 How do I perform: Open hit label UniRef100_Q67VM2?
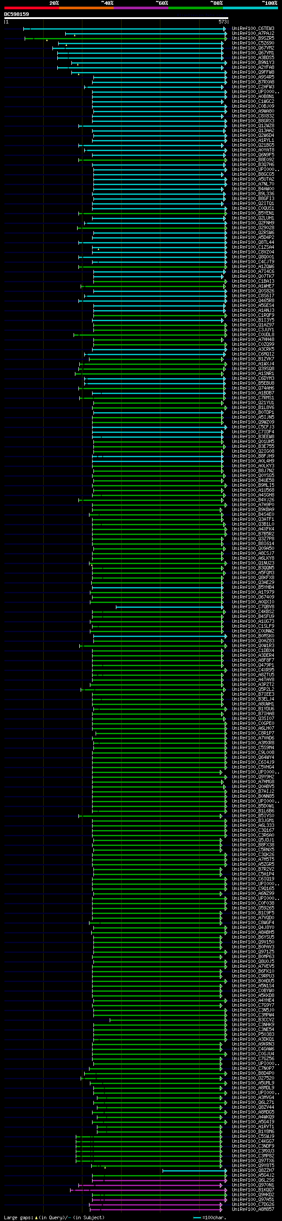[x=252, y=48]
